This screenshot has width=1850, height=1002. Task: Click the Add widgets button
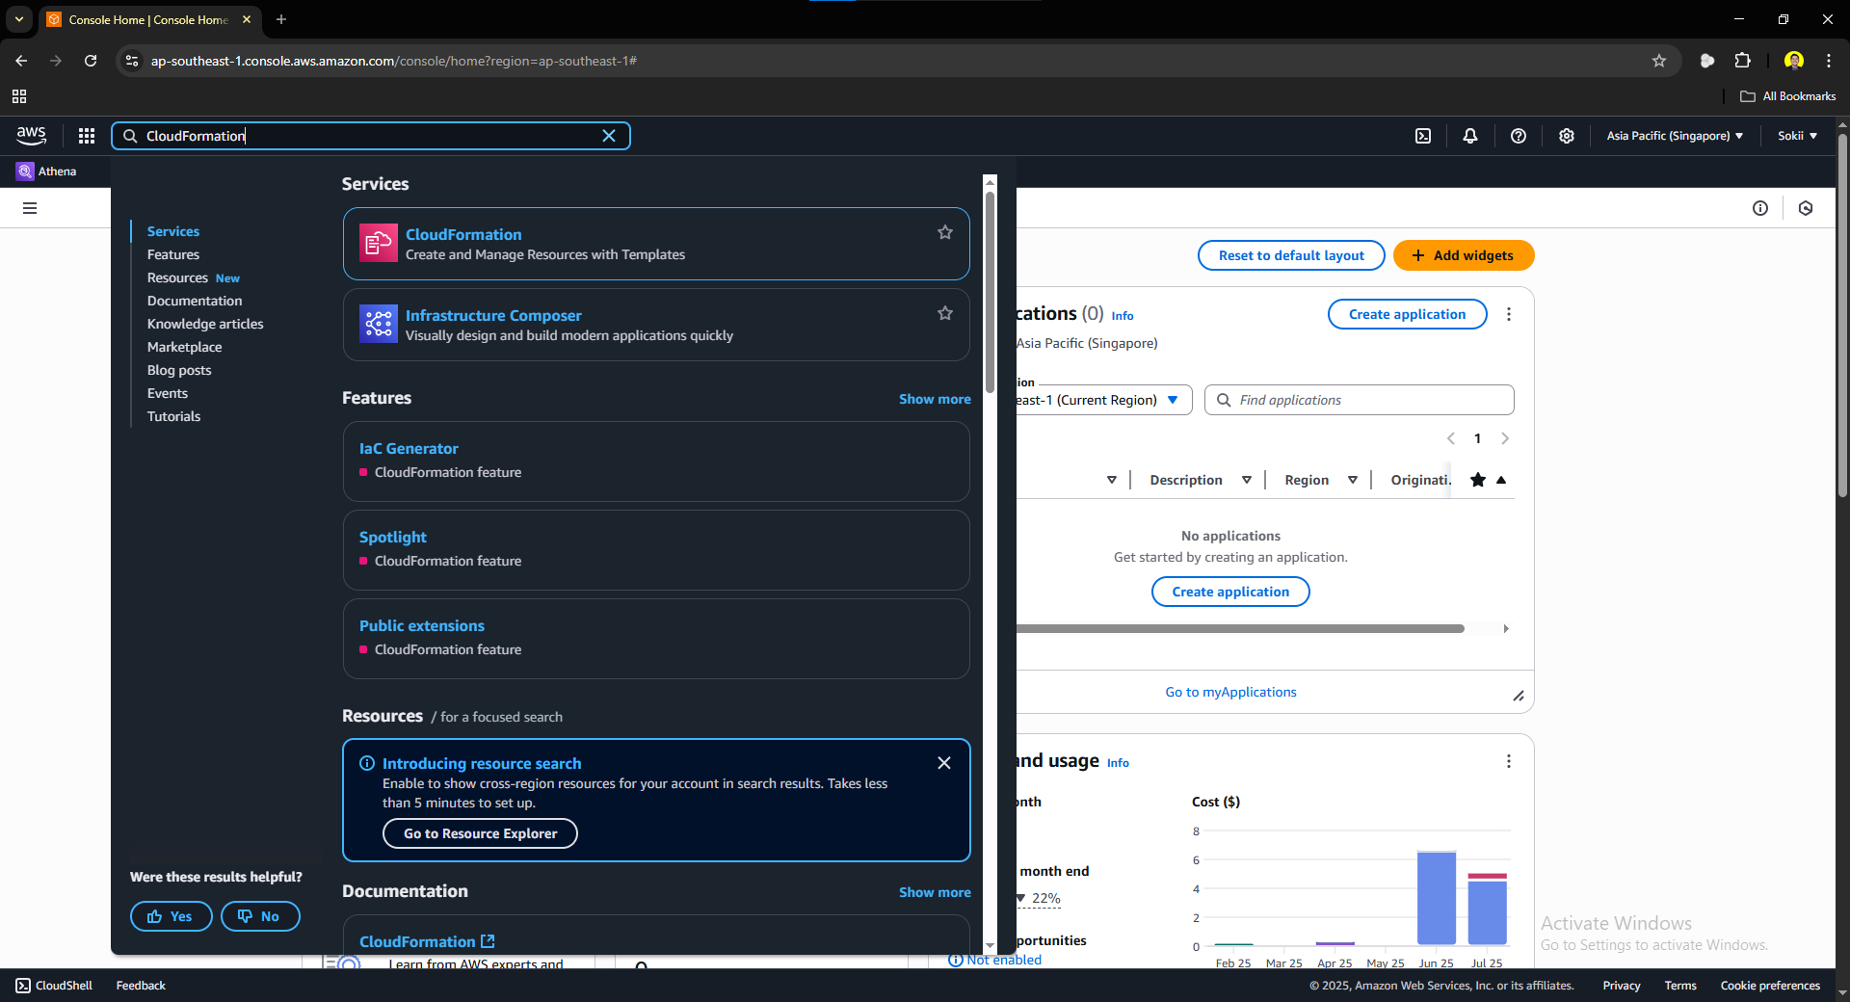(x=1464, y=255)
